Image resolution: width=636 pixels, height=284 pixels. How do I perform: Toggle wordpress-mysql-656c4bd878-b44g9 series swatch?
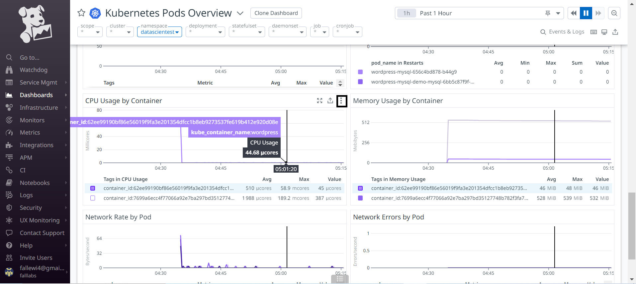(x=360, y=72)
